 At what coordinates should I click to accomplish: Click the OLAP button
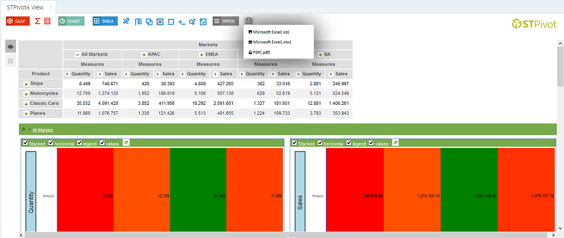pos(17,21)
